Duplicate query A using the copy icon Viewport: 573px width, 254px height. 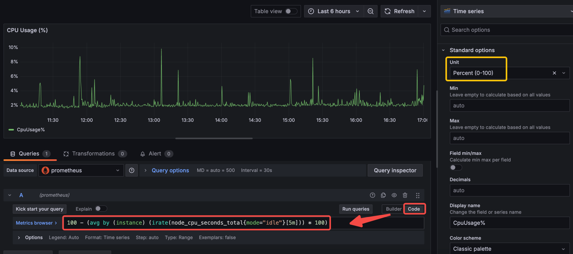pos(383,195)
